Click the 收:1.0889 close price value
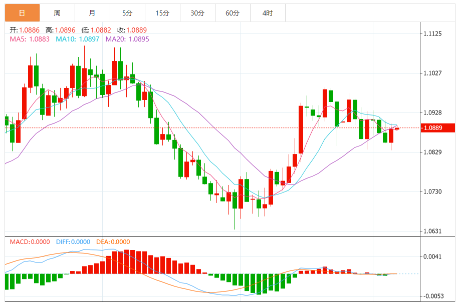This screenshot has width=460, height=302. pyautogui.click(x=132, y=30)
